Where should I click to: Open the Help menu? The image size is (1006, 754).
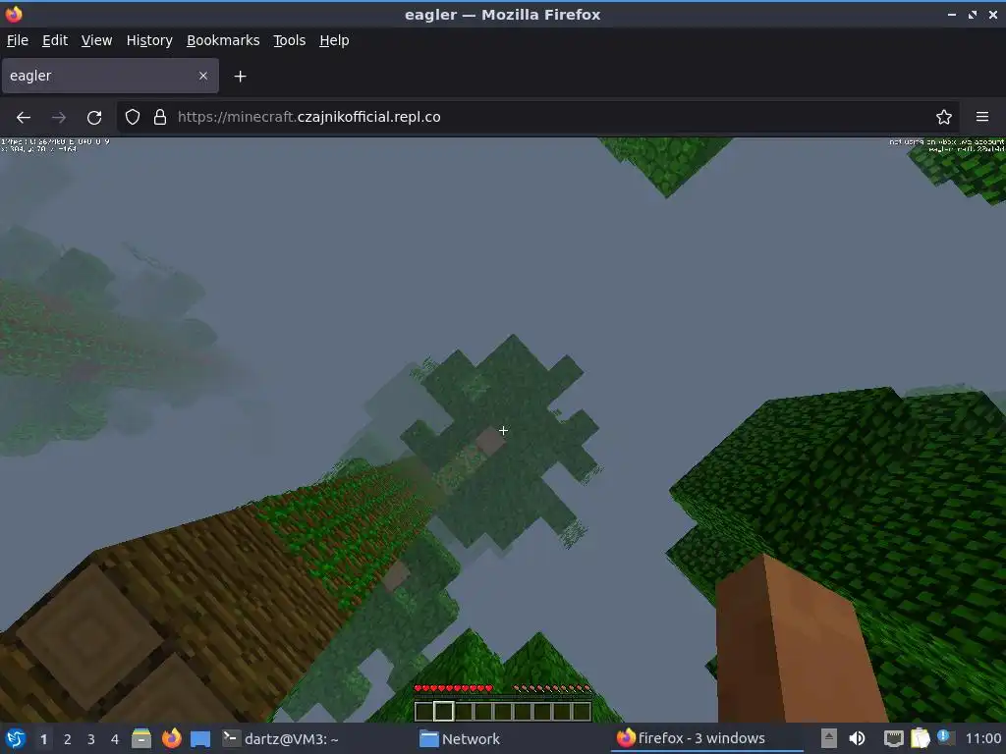pyautogui.click(x=334, y=40)
